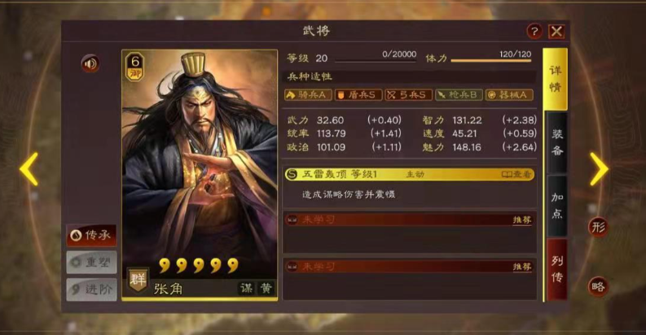This screenshot has width=646, height=335.
Task: Click the 体力 stamina progress bar
Action: [x=491, y=61]
